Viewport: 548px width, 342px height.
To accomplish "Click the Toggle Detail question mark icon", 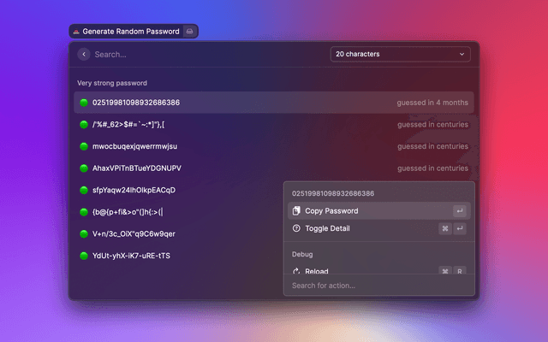I will [x=296, y=229].
